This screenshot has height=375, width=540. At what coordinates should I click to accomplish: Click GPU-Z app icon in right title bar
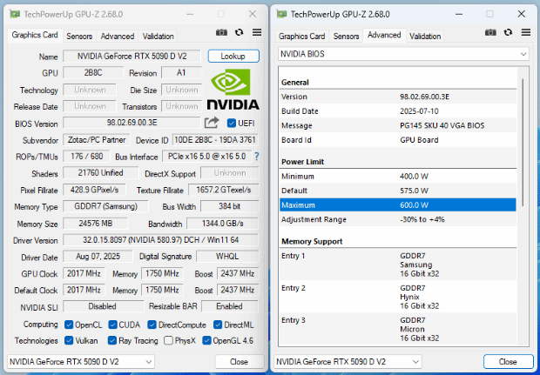281,14
